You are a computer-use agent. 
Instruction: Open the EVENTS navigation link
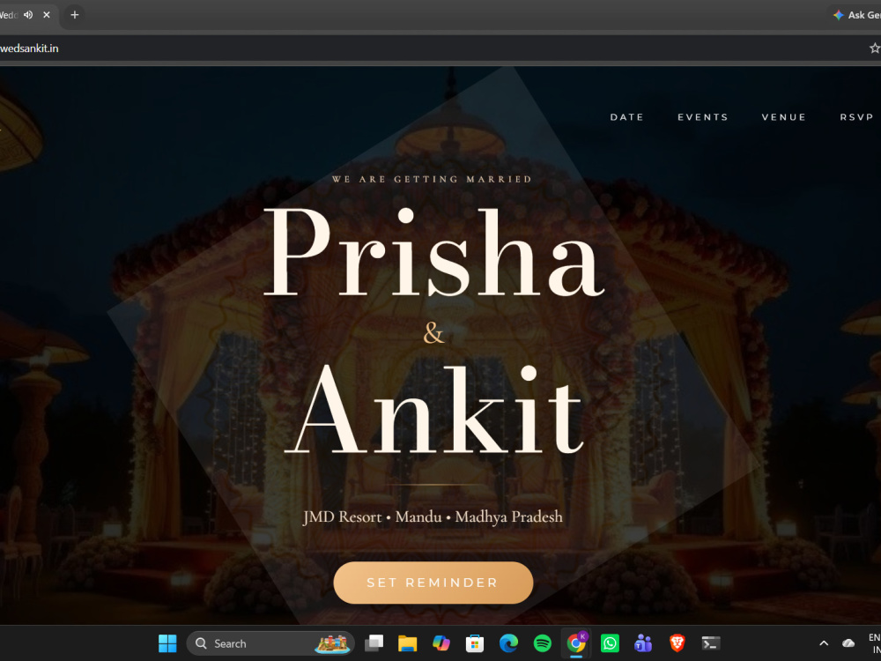click(702, 117)
